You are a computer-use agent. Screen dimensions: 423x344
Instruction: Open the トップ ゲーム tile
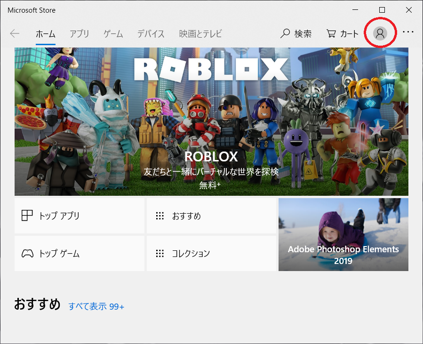tap(80, 253)
